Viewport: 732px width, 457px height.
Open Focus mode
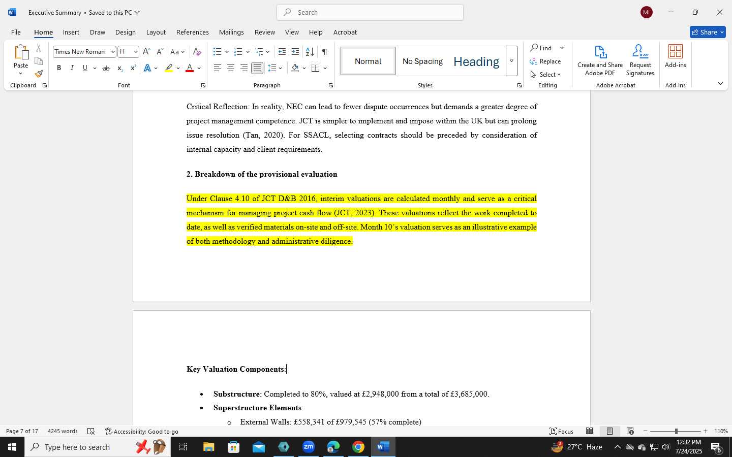click(x=562, y=431)
